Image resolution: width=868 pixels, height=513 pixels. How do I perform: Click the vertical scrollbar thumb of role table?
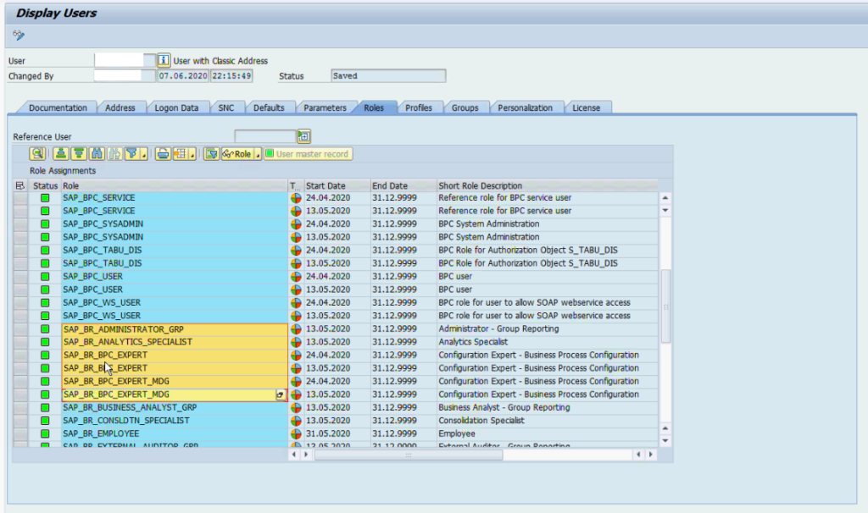(665, 306)
